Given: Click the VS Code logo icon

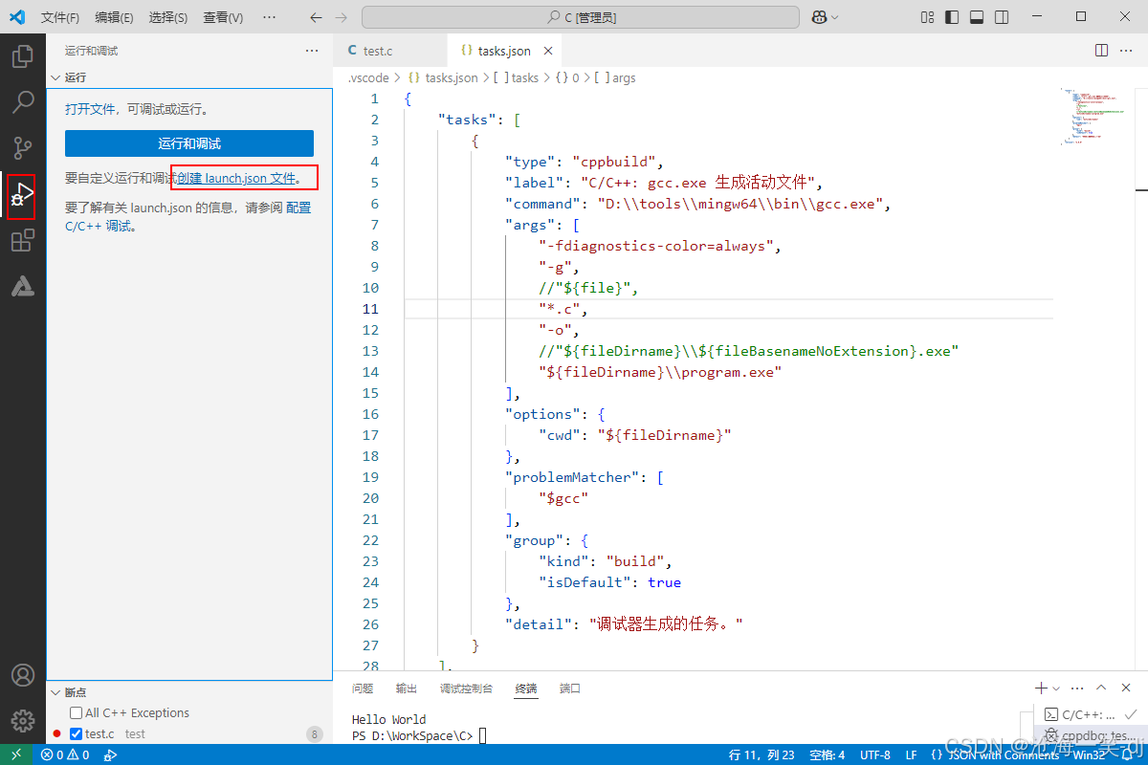Looking at the screenshot, I should pos(16,16).
